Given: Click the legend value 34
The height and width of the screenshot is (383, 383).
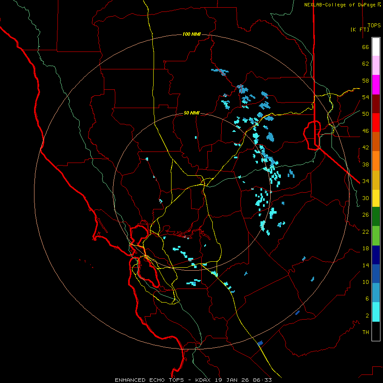Looking at the screenshot, I should [366, 181].
